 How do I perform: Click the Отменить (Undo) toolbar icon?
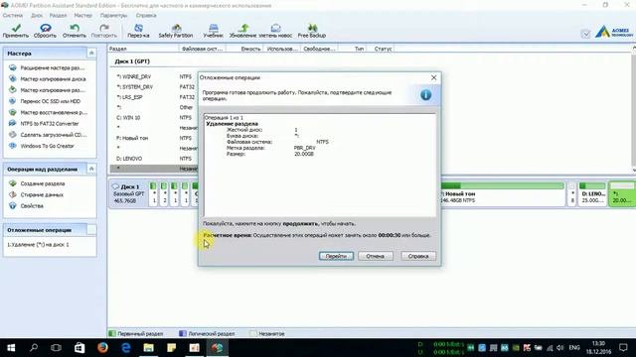(x=75, y=31)
